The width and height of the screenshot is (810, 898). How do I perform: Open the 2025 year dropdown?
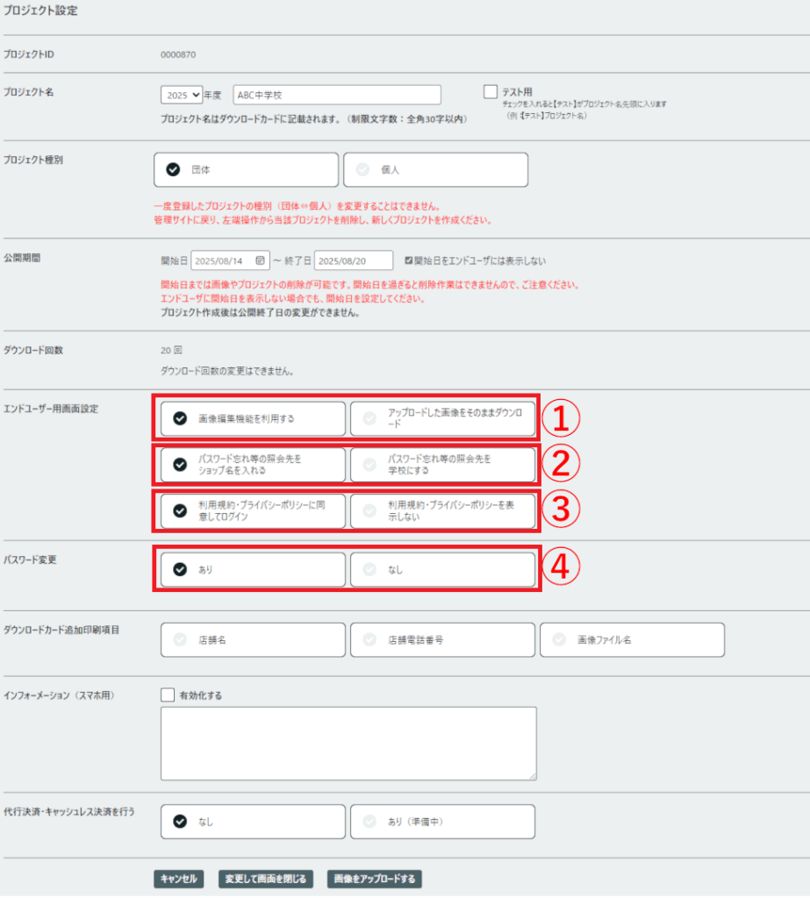[182, 96]
